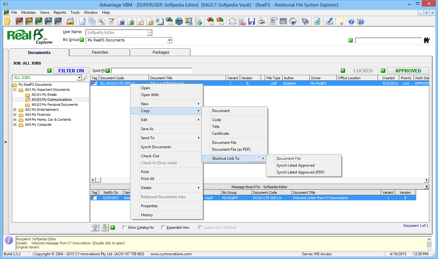
Task: Expand A03 My Finances folder
Action: tap(15, 115)
